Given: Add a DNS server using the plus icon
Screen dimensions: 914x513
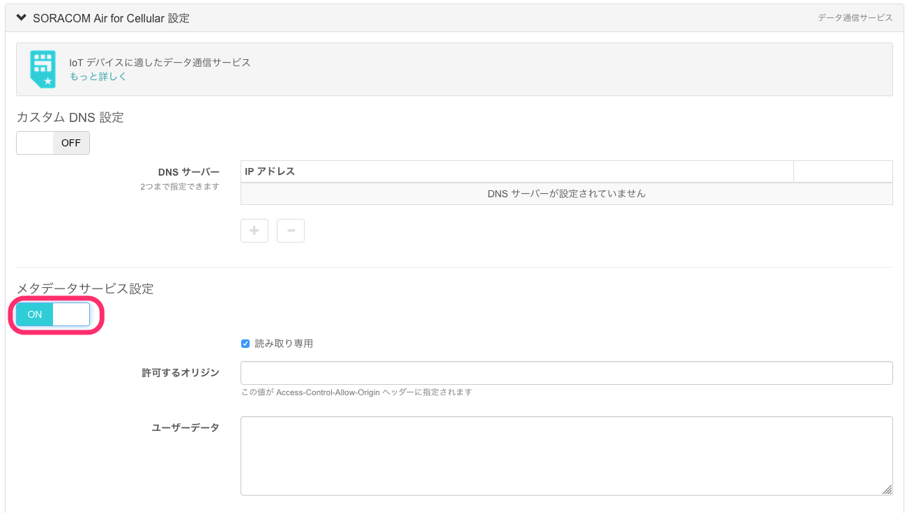Looking at the screenshot, I should (x=254, y=230).
